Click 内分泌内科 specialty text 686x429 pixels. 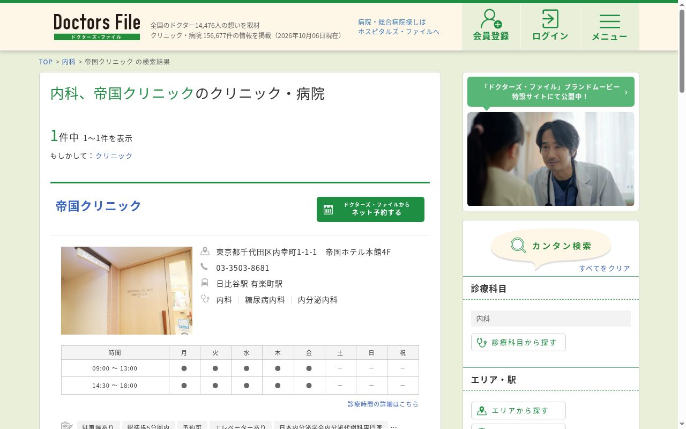click(x=318, y=300)
